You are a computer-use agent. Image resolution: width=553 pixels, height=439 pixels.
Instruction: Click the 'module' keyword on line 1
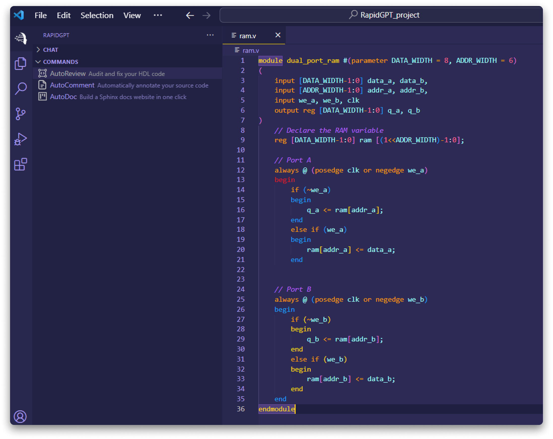270,60
